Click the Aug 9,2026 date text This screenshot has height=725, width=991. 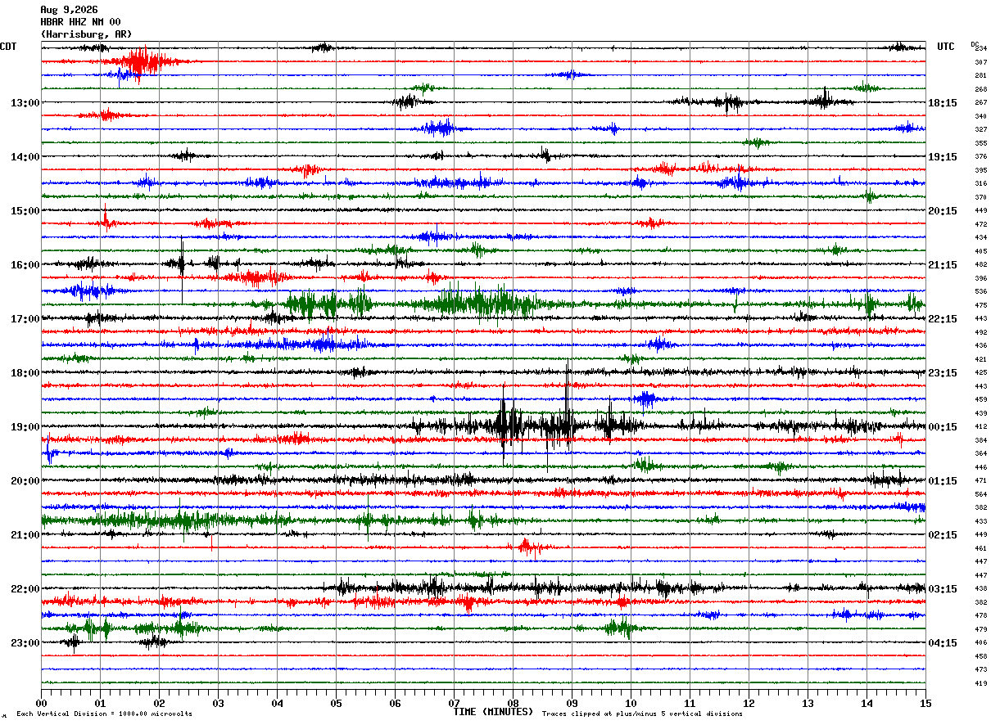(69, 10)
